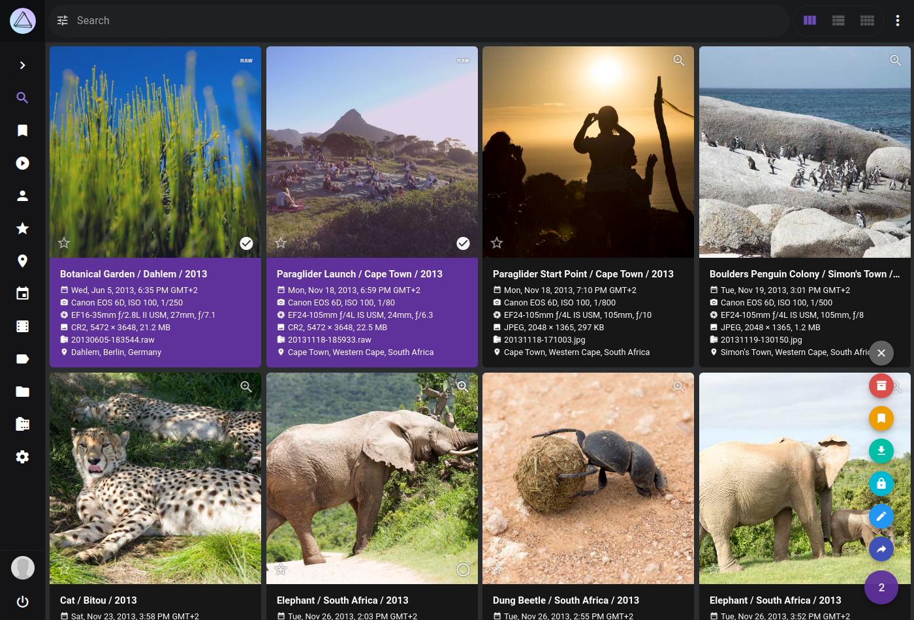Share the selected photos with the share button
Image resolution: width=914 pixels, height=620 pixels.
(x=881, y=549)
